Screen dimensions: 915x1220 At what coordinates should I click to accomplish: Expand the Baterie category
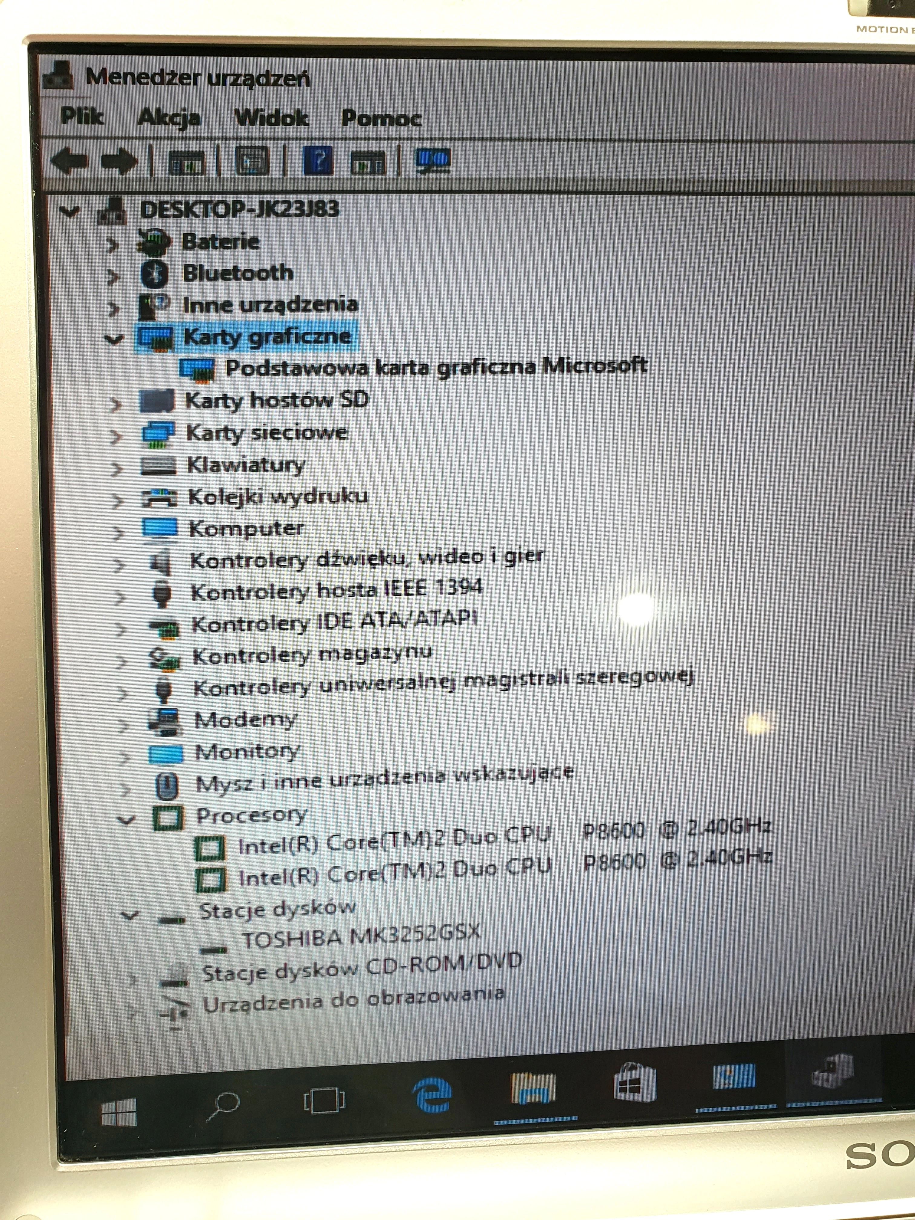[x=112, y=245]
